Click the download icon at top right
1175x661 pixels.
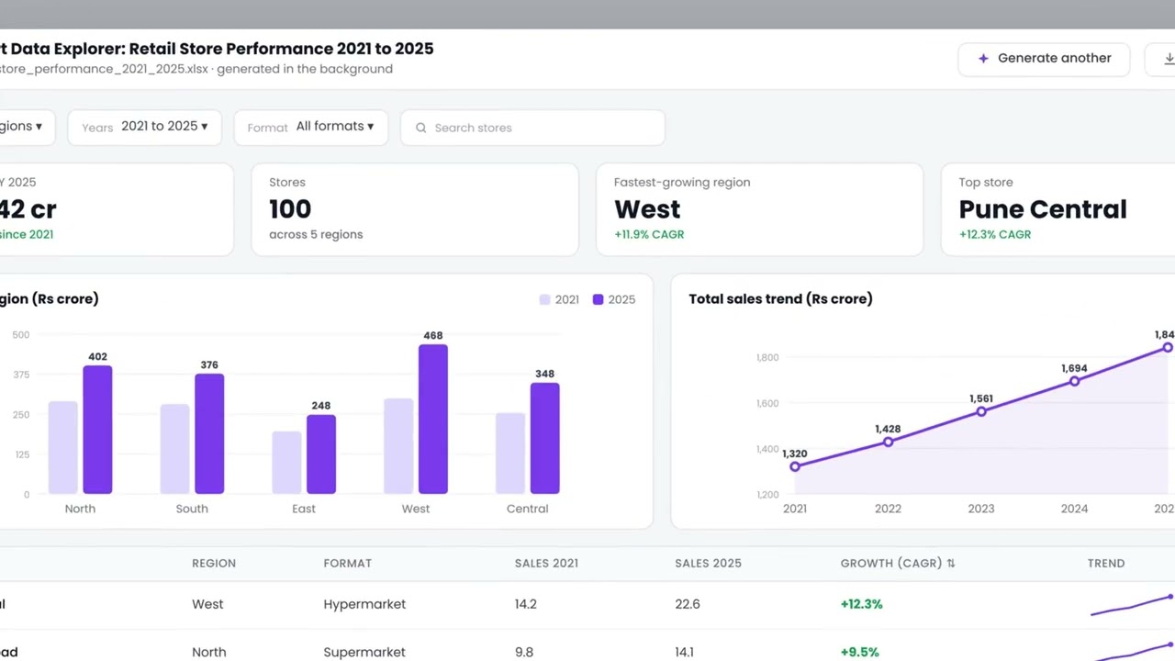click(x=1169, y=58)
